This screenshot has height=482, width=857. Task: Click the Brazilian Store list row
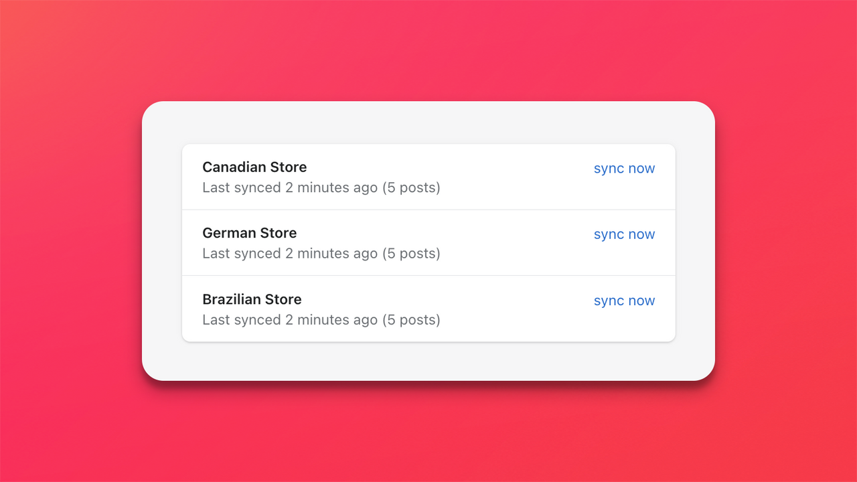coord(428,309)
